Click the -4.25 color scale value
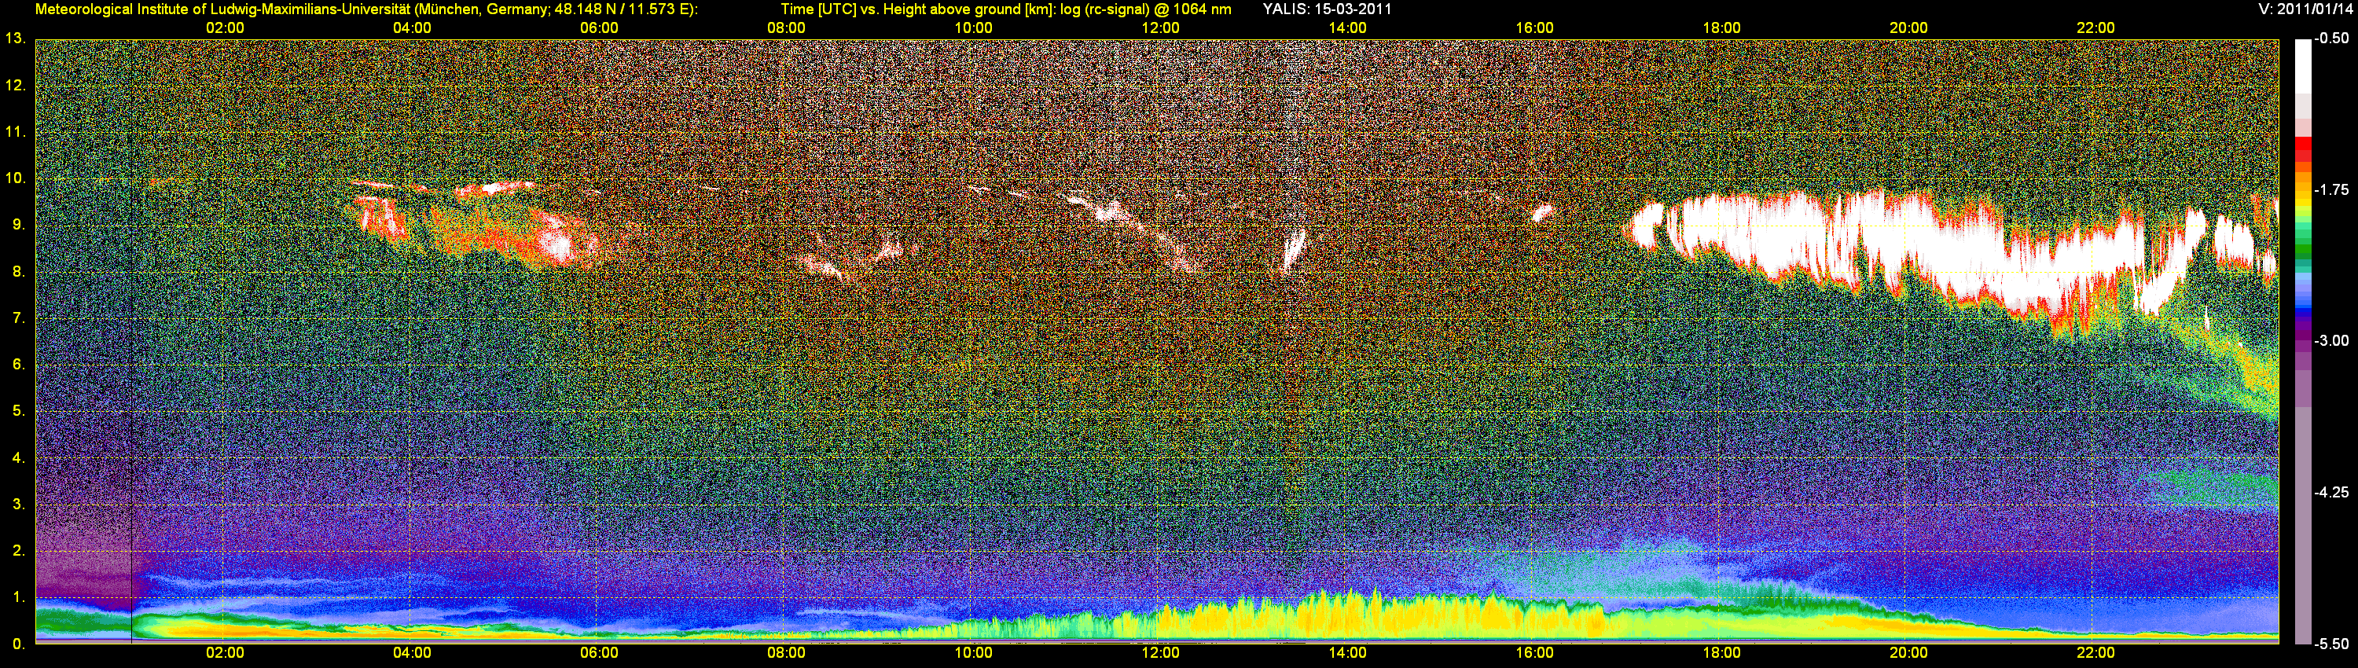 (2330, 492)
